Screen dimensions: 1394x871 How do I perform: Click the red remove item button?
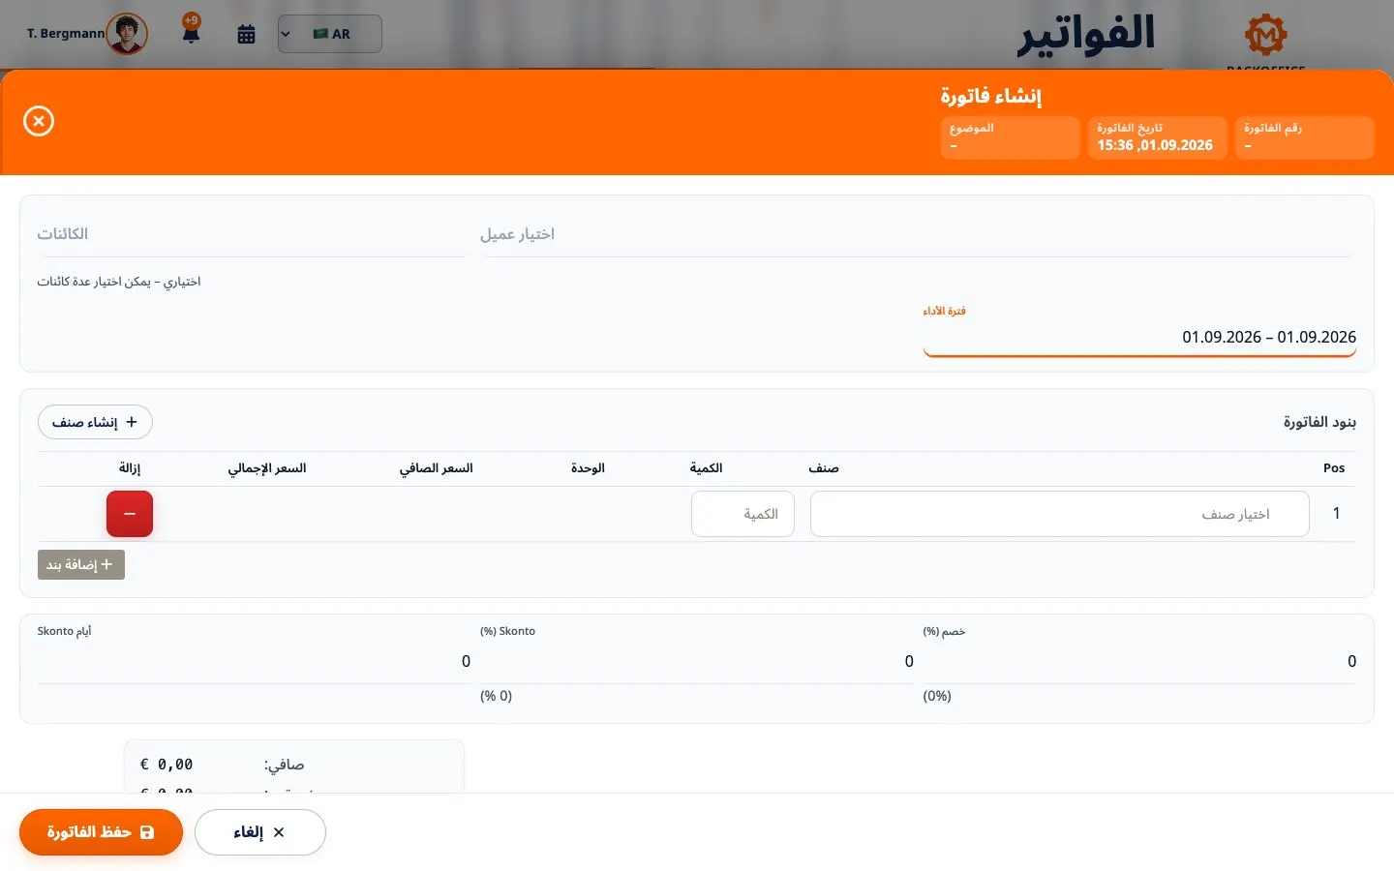point(130,514)
